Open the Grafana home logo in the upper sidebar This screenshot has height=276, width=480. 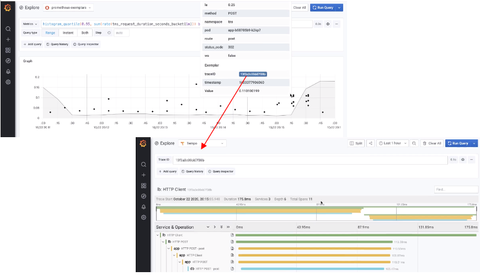pyautogui.click(x=8, y=8)
